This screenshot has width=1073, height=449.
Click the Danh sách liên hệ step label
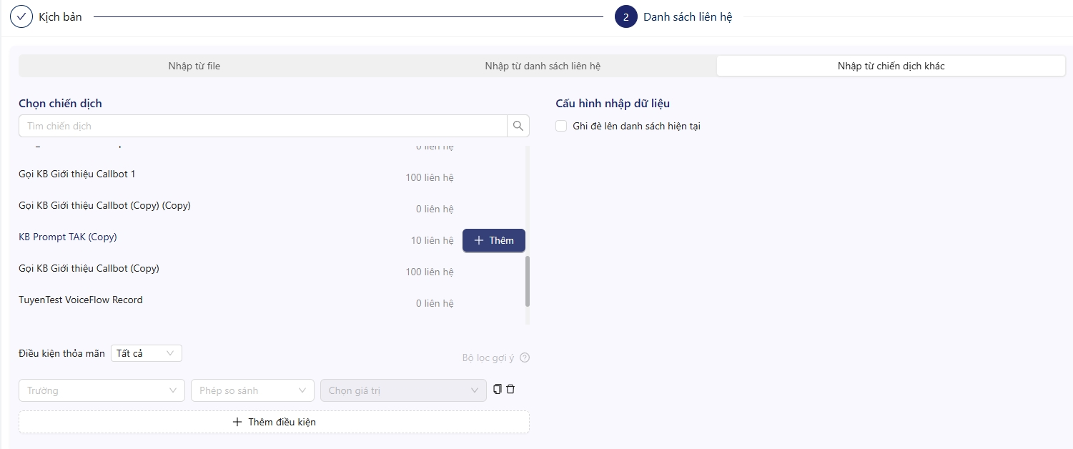688,17
